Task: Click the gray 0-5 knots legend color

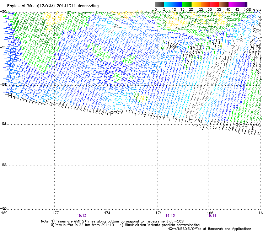Action: tap(159, 4)
